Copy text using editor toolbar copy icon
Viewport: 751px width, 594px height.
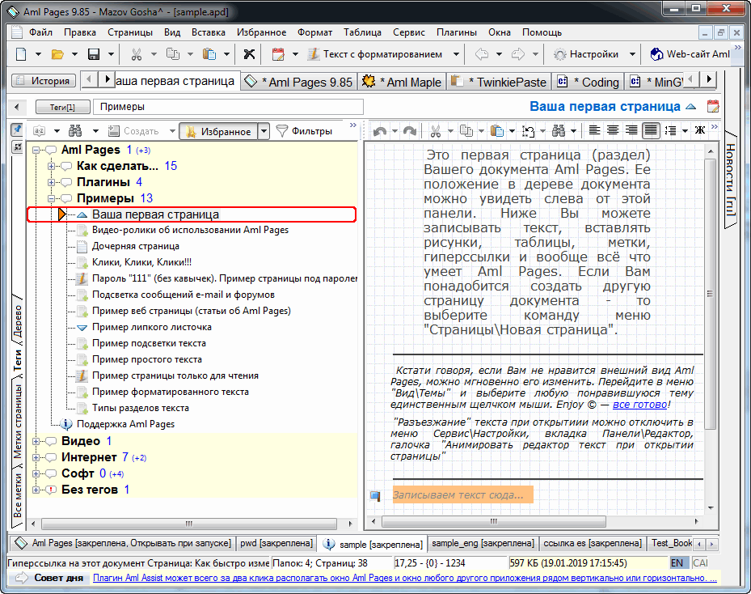pos(466,130)
